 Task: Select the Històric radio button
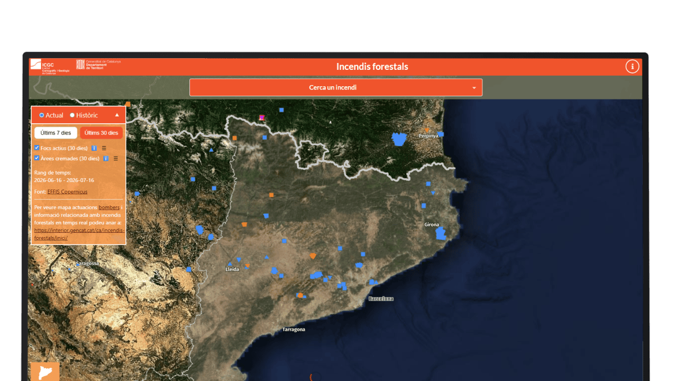coord(72,115)
